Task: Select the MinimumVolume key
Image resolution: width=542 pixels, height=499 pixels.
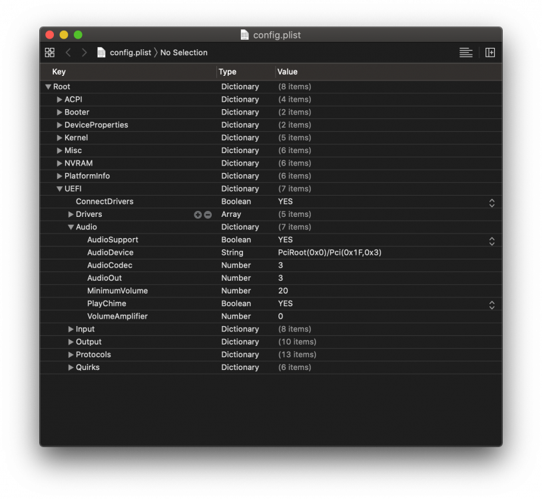Action: pos(118,291)
